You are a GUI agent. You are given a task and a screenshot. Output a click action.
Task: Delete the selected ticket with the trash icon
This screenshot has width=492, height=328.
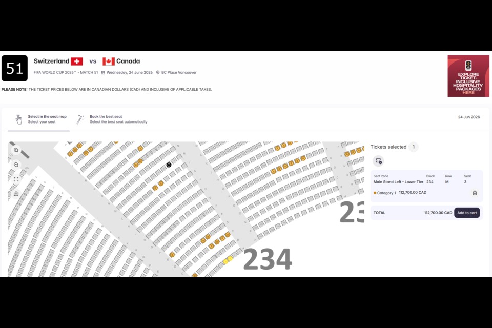pos(475,193)
